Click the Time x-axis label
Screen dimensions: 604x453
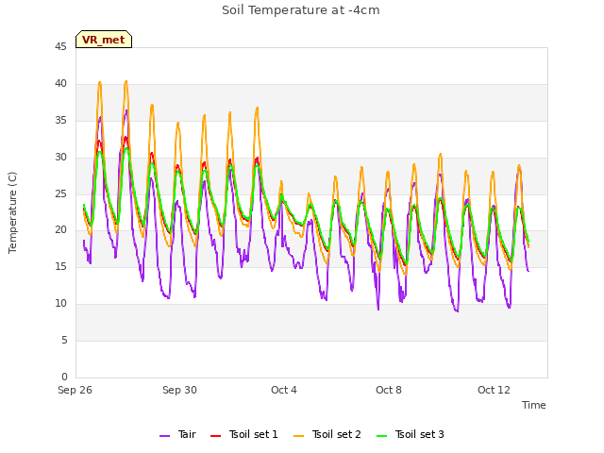[534, 405]
